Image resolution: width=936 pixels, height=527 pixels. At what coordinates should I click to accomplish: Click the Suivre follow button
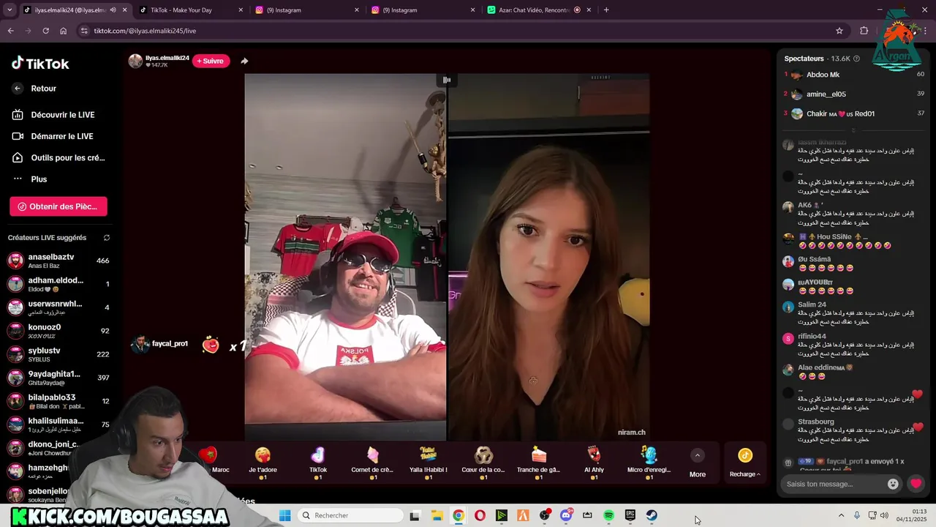tap(211, 61)
